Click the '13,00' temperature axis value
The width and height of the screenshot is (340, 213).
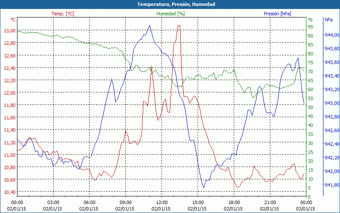(x=10, y=31)
